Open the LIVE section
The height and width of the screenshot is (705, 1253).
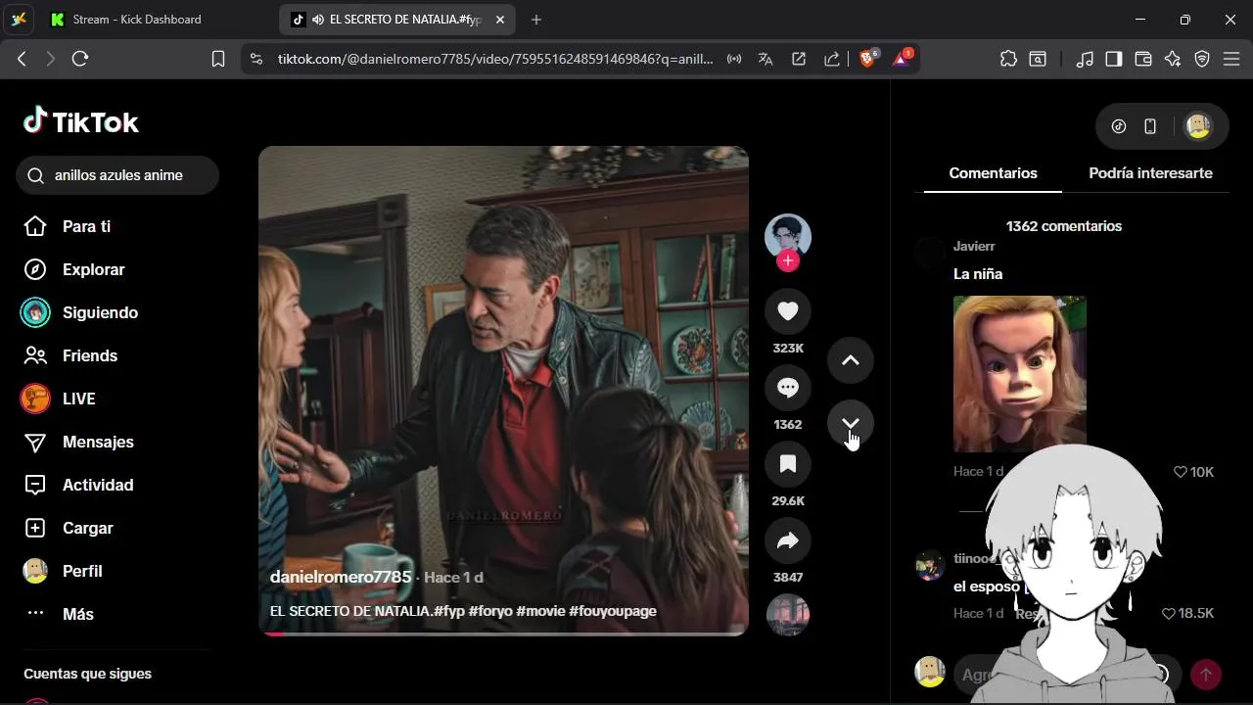pyautogui.click(x=59, y=399)
